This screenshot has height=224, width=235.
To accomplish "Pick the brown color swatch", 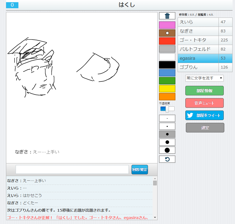I will pos(167,33).
